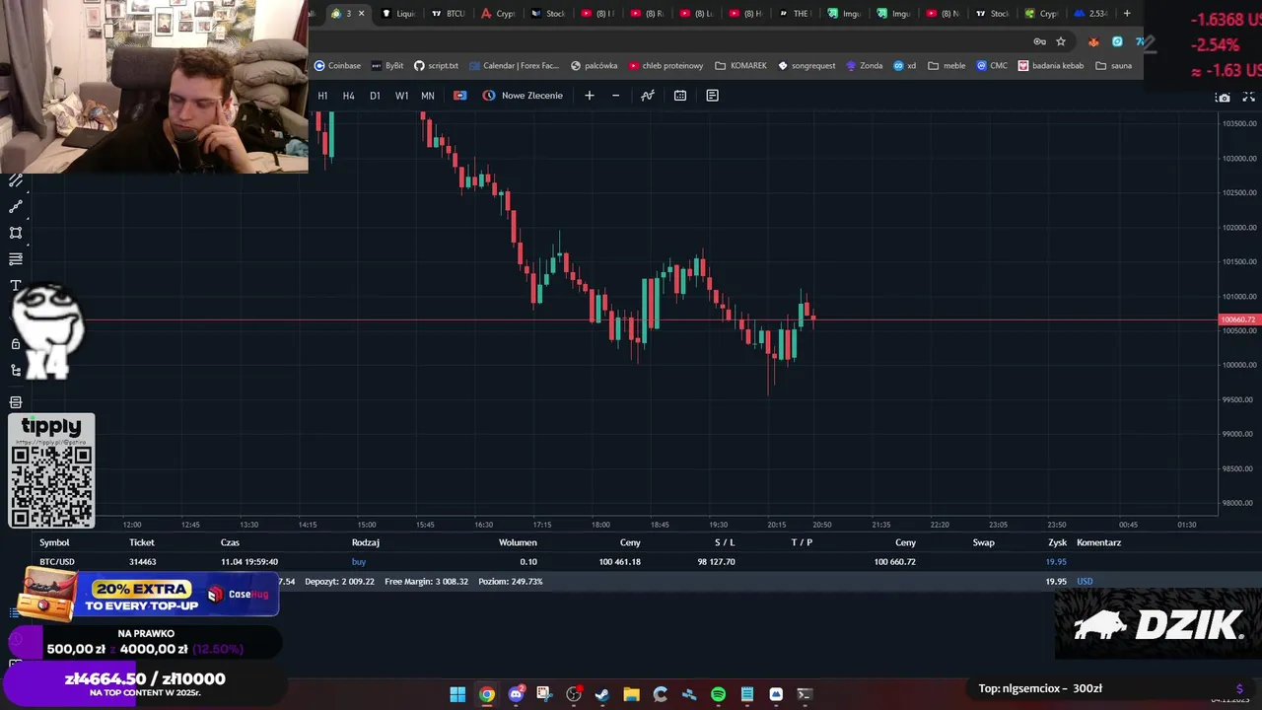
Task: Open the calendar periods icon
Action: tap(680, 96)
